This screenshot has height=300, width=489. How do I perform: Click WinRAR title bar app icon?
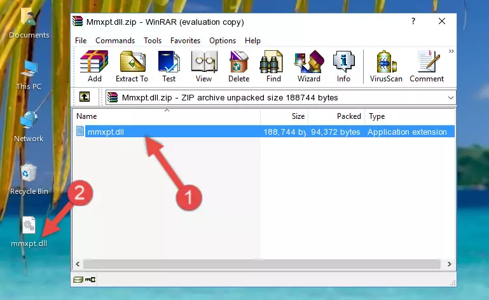coord(78,21)
